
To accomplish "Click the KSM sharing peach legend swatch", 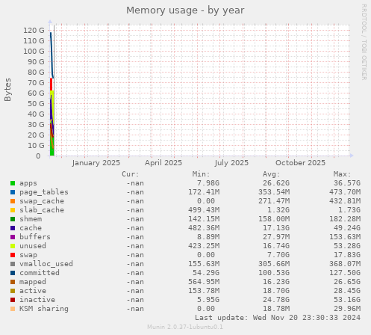I will pyautogui.click(x=13, y=309).
